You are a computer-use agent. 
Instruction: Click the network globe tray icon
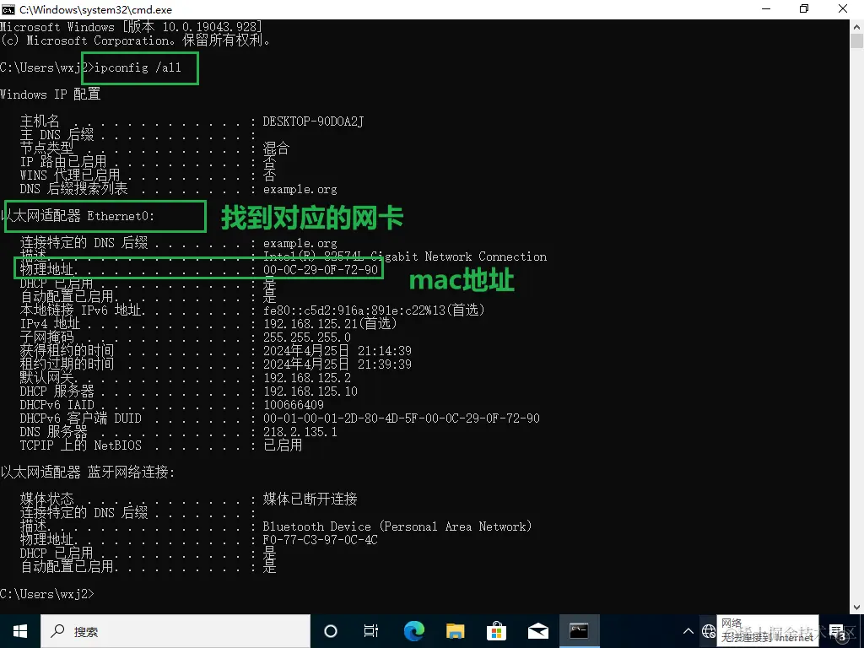pos(709,631)
